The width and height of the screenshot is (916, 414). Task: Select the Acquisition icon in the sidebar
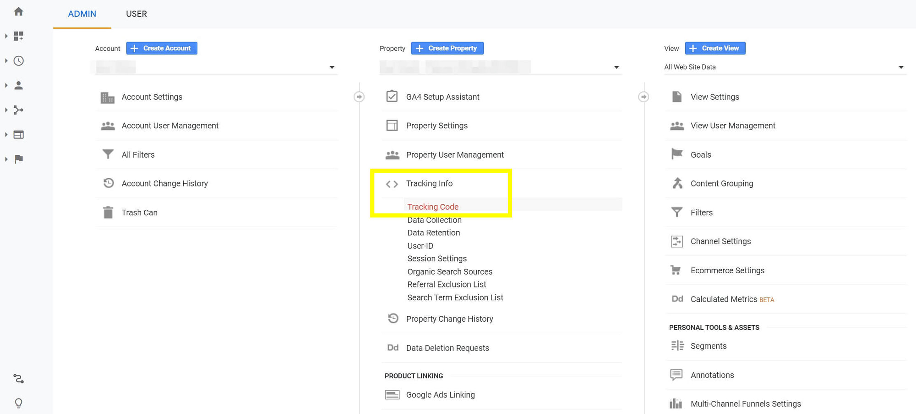(x=18, y=110)
